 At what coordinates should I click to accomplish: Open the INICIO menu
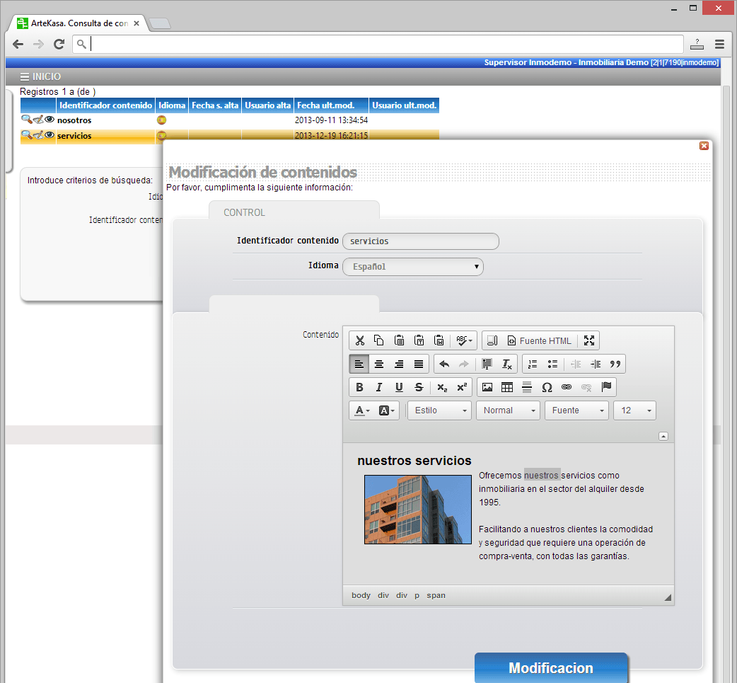tap(40, 76)
